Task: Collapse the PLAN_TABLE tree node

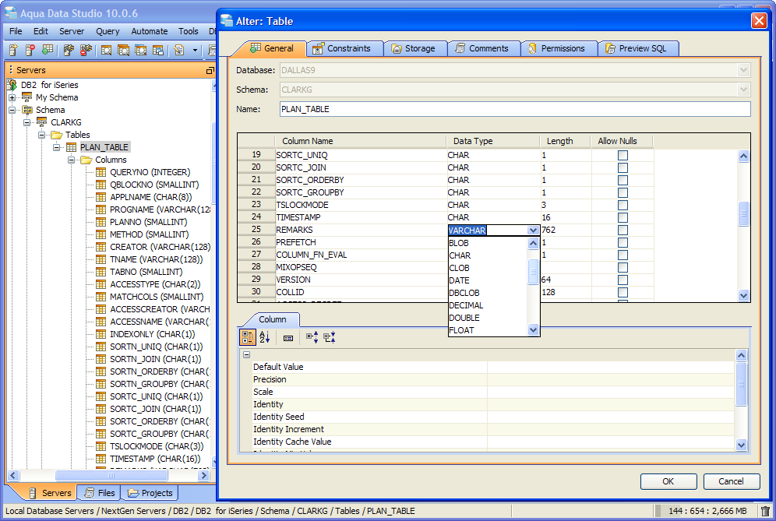Action: click(57, 147)
